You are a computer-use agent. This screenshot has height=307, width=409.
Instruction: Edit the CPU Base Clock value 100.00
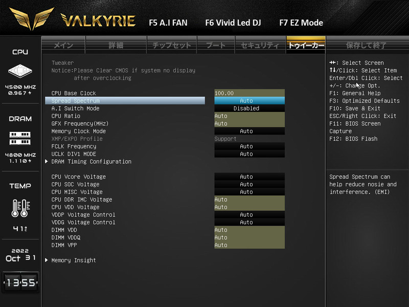pos(249,93)
